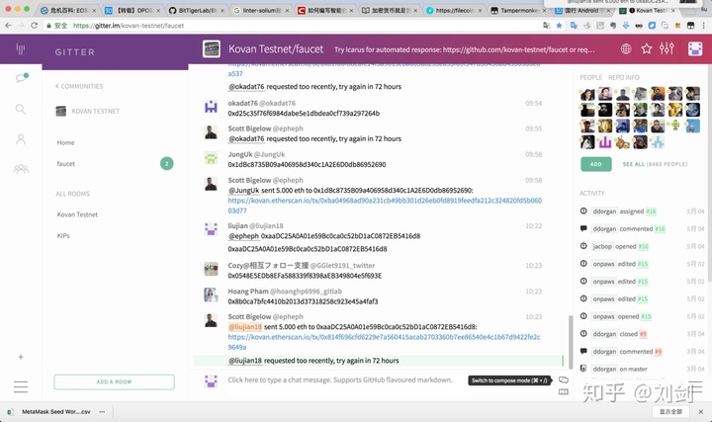Open the faucet room
Viewport: 712px width, 422px height.
point(66,164)
